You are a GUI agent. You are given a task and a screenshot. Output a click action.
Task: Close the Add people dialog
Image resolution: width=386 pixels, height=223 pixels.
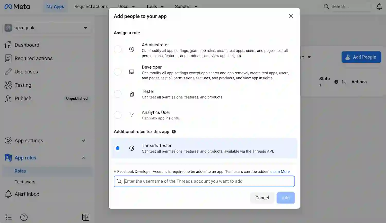pyautogui.click(x=291, y=16)
